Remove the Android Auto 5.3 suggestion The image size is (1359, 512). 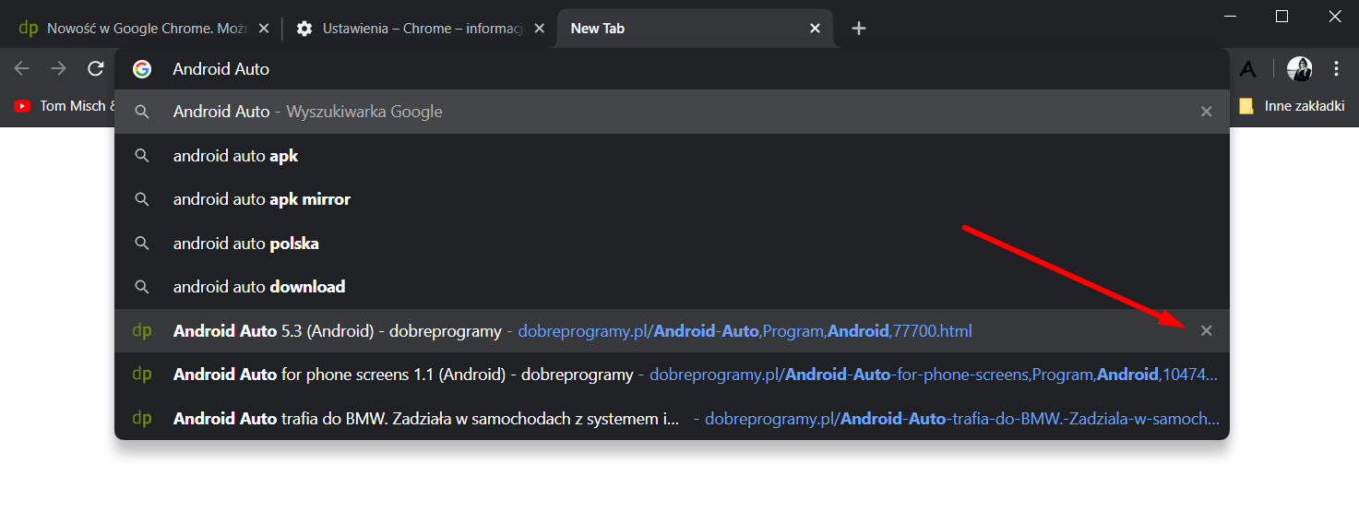tap(1206, 331)
